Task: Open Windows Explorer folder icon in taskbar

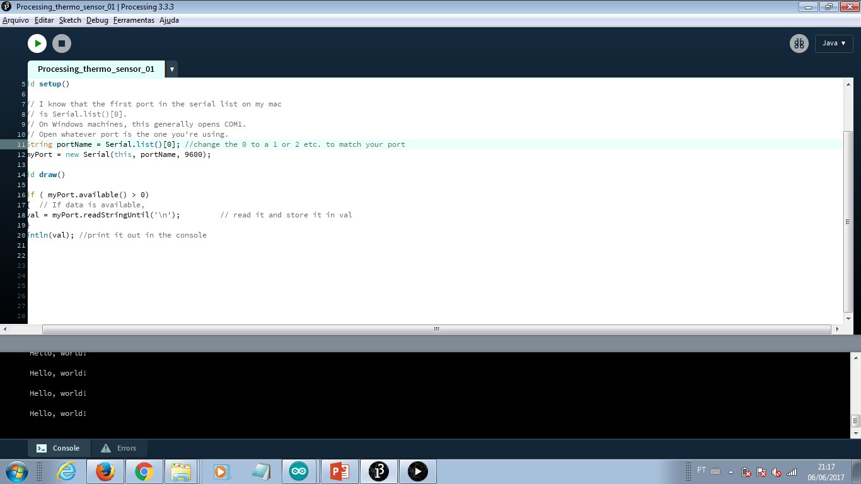Action: coord(181,471)
